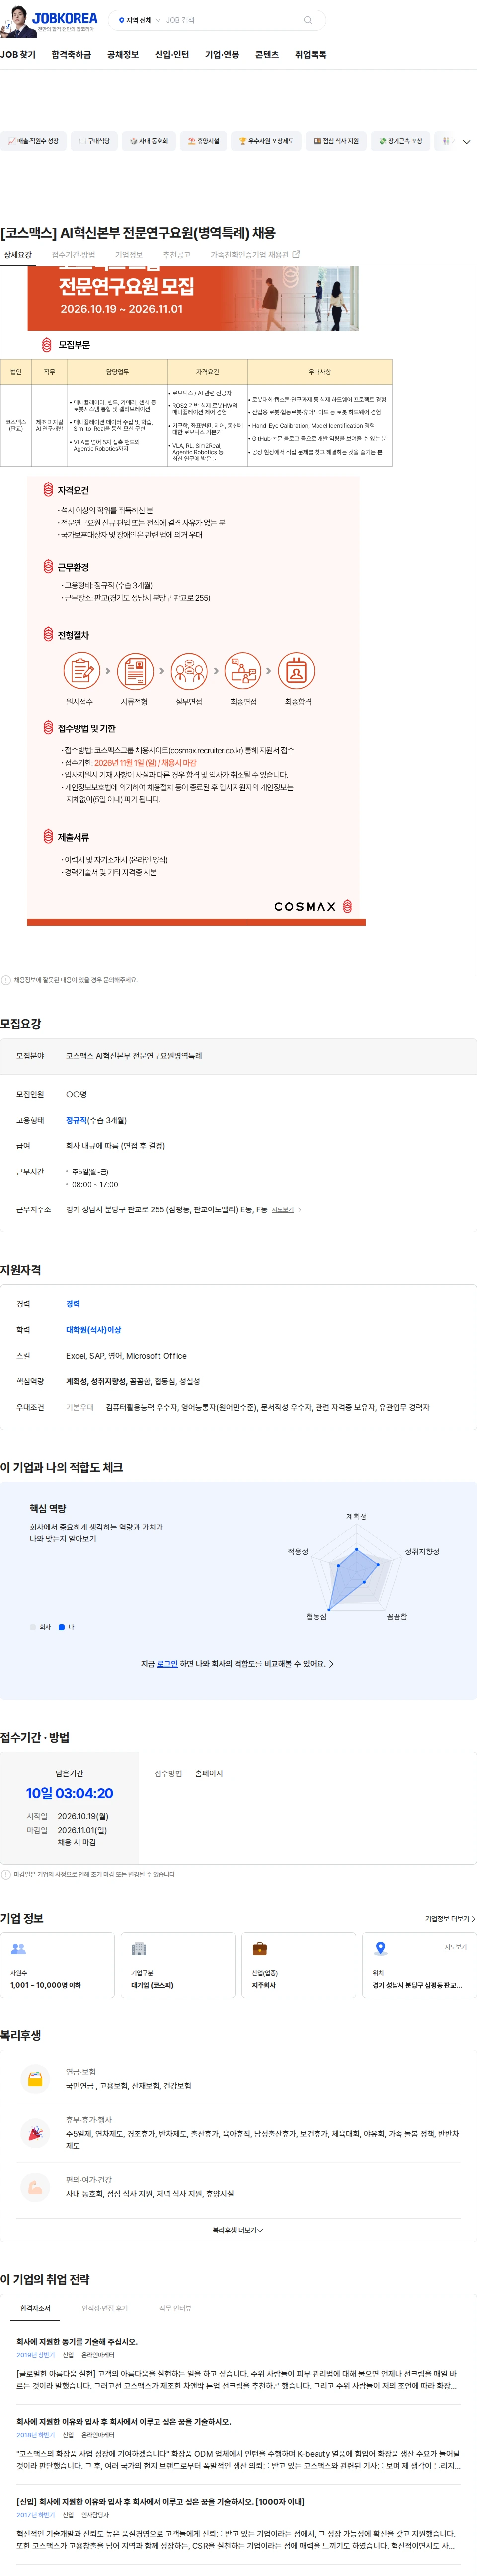Open the 기업·연봉 menu
Viewport: 477px width, 2576px height.
click(x=222, y=55)
